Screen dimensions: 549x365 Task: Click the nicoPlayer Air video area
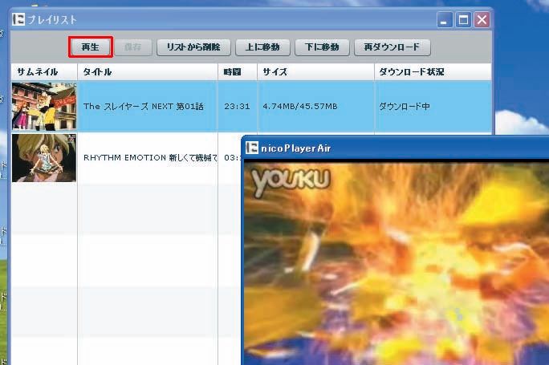click(396, 263)
